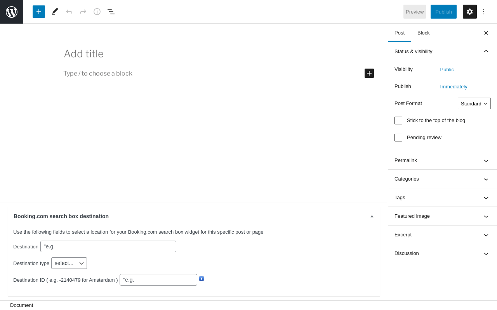Select the Tools pencil icon
Screen dimensions: 497x310
(55, 12)
